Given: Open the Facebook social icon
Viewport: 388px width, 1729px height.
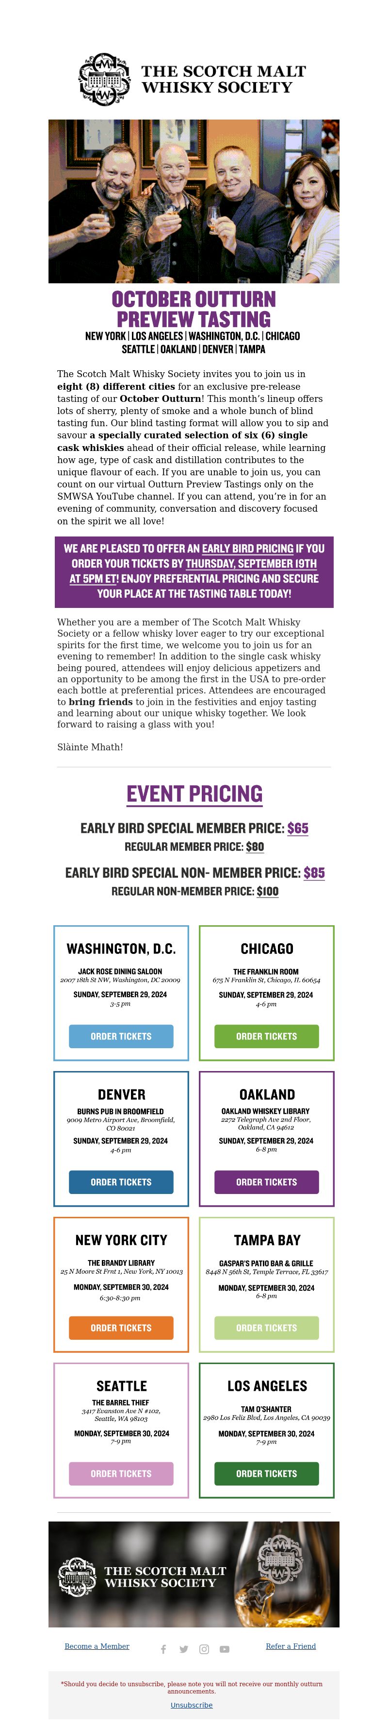Looking at the screenshot, I should (x=163, y=1649).
